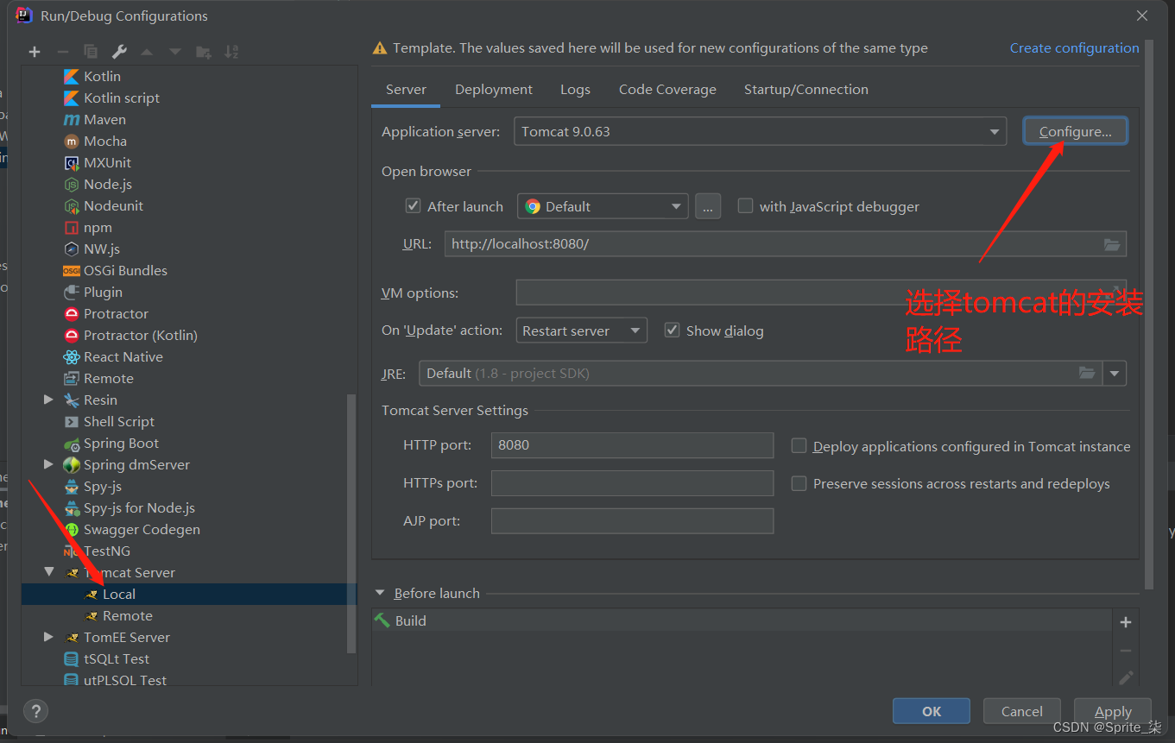Select the npm template icon
1175x743 pixels.
72,228
